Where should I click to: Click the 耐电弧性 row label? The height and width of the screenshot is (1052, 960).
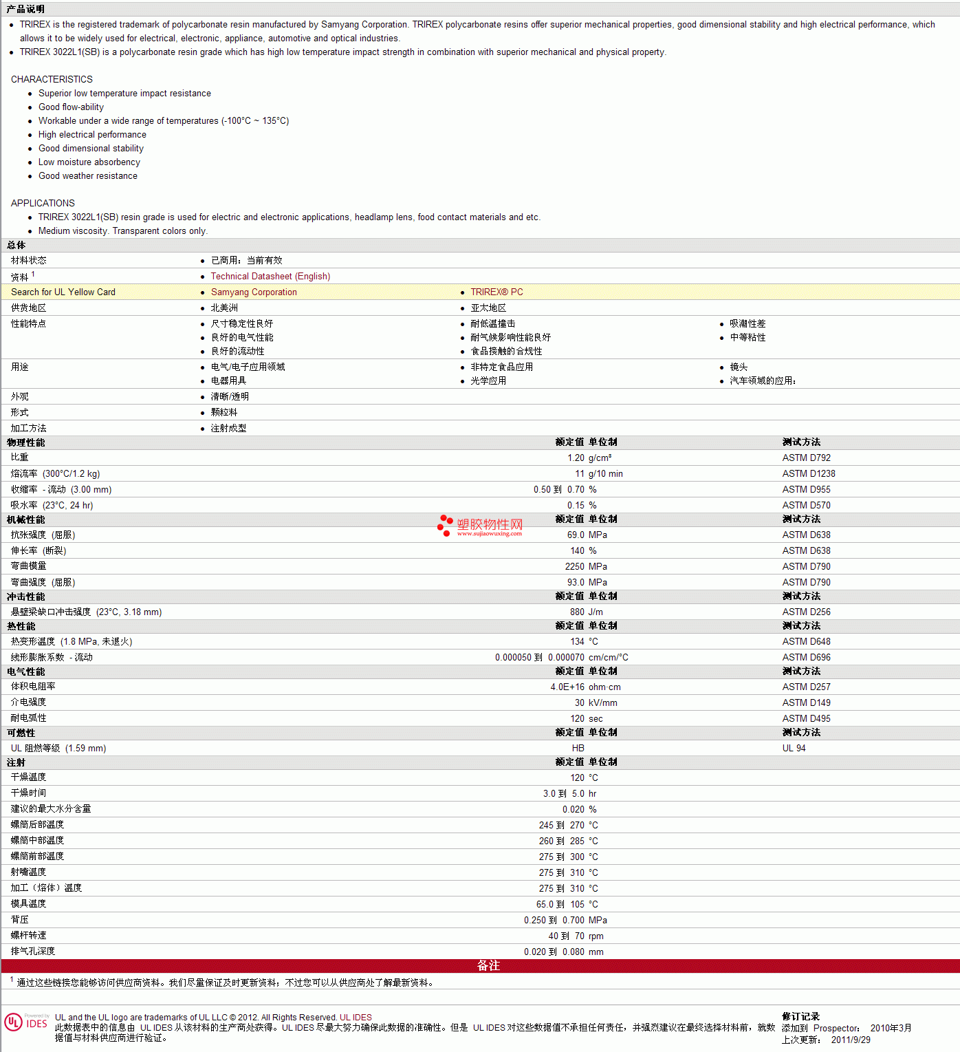[28, 718]
